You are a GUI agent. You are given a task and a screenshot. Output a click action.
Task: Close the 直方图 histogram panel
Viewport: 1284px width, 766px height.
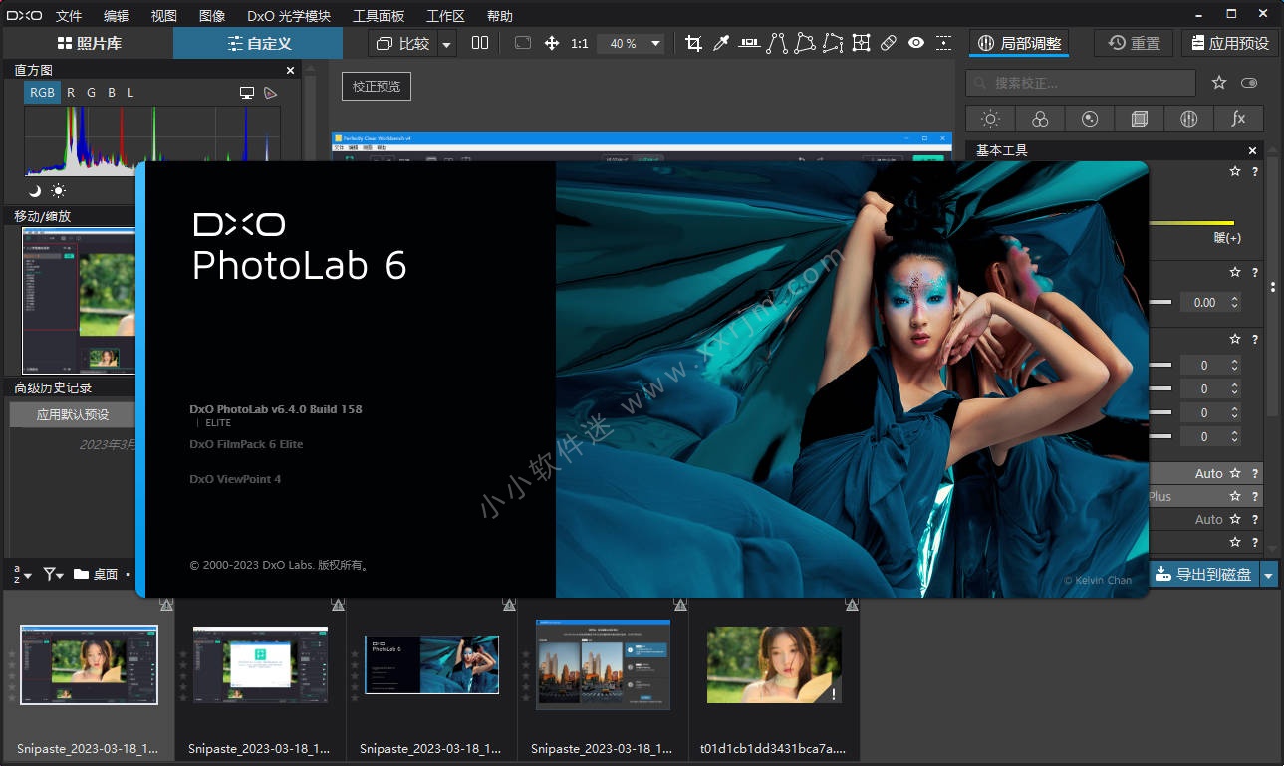pos(291,70)
